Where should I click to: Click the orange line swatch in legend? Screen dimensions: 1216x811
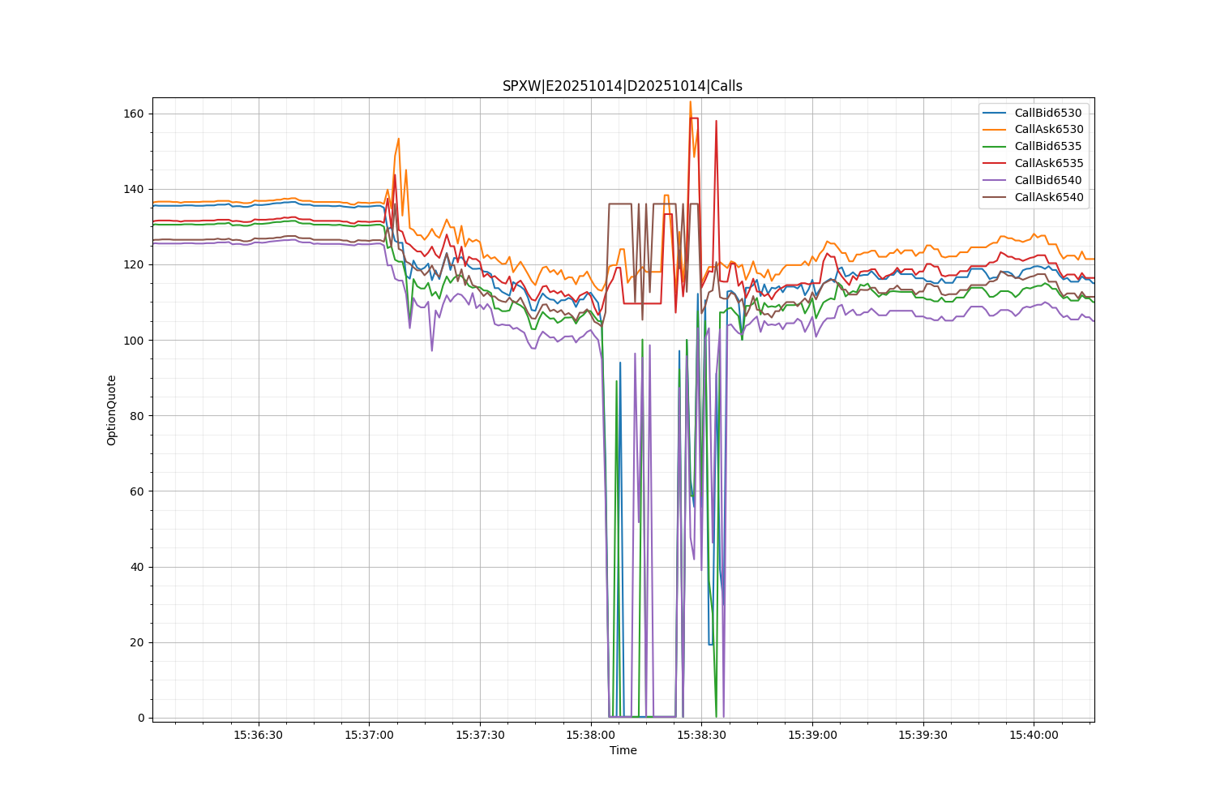point(995,130)
